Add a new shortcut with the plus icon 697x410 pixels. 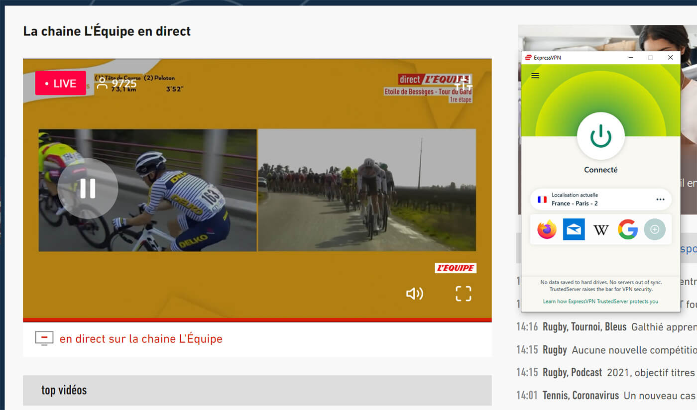pos(655,229)
